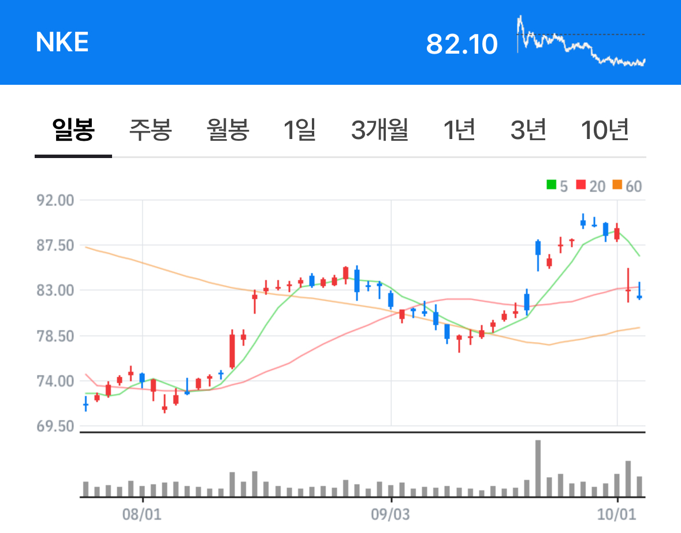
Task: Click the 69.50 price axis label
Action: 55,426
